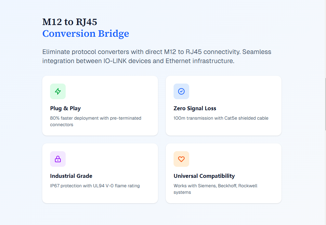Screen dimensions: 326x225
Task: Select the Zero Signal Loss heading
Action: tap(195, 108)
